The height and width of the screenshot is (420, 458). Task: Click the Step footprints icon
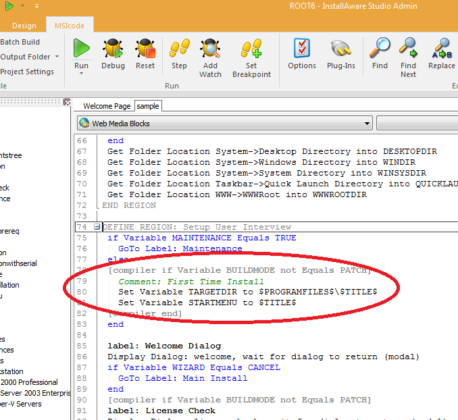(x=179, y=48)
